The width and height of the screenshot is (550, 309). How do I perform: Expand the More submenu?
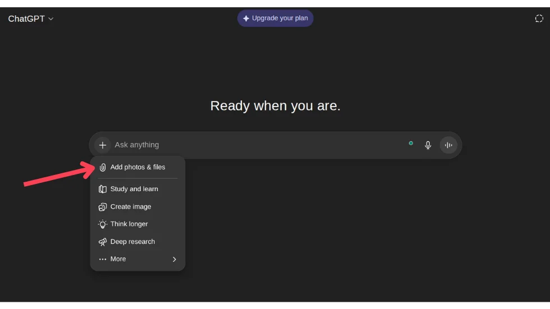[x=137, y=259]
